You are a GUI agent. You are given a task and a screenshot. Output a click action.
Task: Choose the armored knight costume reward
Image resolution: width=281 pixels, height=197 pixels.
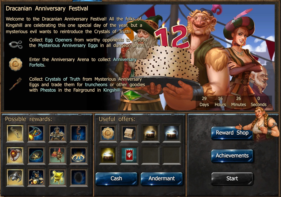(x=57, y=133)
